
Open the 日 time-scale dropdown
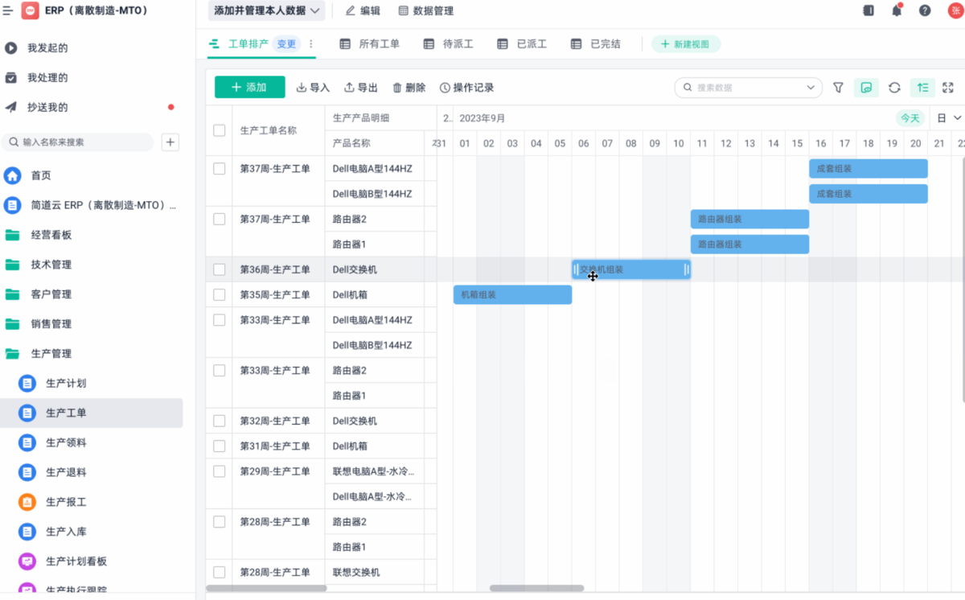click(x=949, y=118)
